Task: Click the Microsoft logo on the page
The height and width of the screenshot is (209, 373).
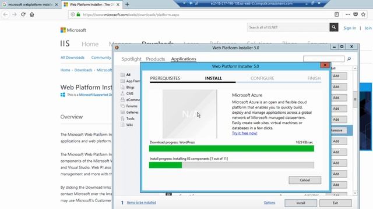Action: tap(73, 30)
